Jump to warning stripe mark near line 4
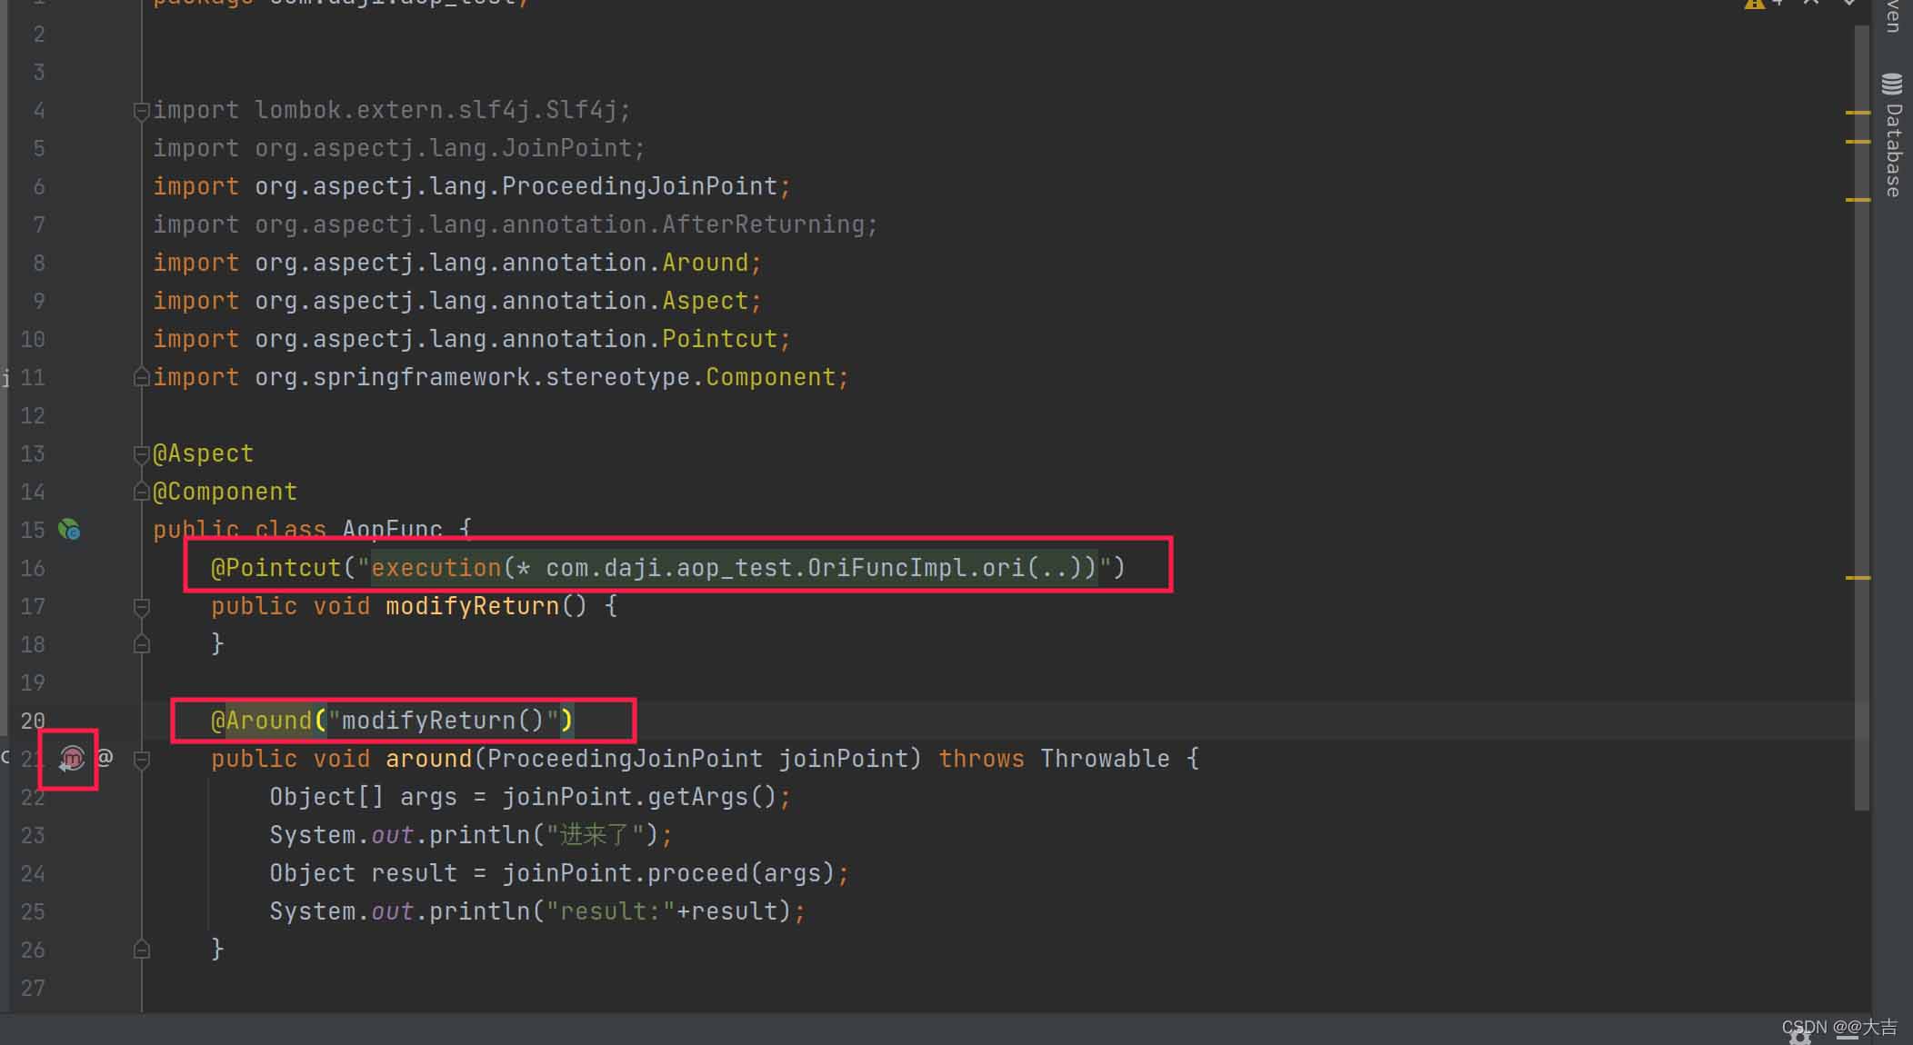Screen dimensions: 1913x1045 (x=1858, y=113)
